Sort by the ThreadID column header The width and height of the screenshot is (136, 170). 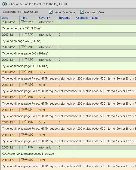(x=64, y=18)
